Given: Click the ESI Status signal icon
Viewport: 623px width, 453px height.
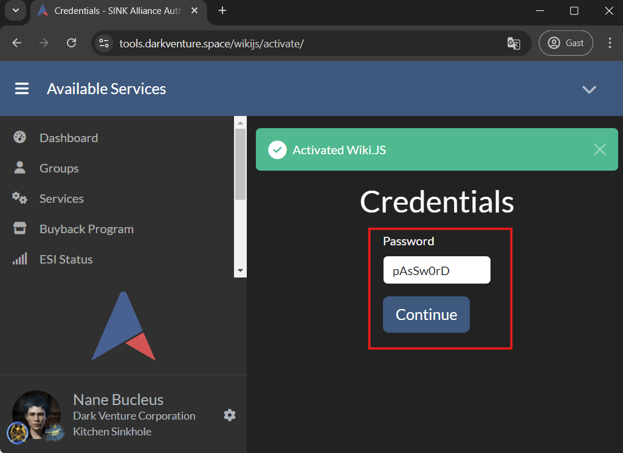Looking at the screenshot, I should tap(19, 259).
